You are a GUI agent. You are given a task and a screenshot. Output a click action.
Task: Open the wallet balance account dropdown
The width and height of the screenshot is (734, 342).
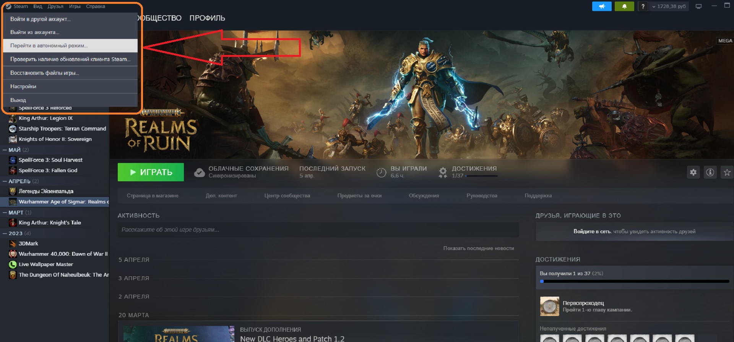(669, 6)
